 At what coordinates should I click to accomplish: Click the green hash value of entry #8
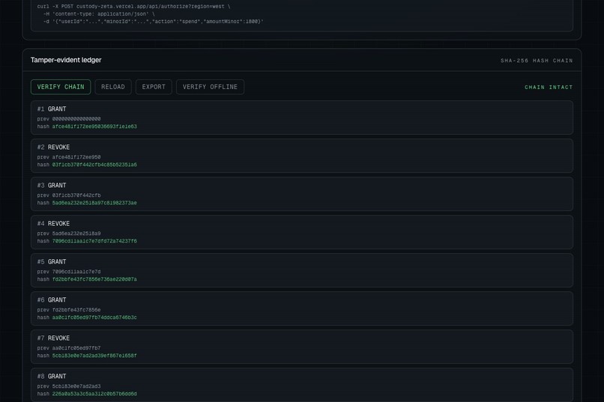coord(94,394)
